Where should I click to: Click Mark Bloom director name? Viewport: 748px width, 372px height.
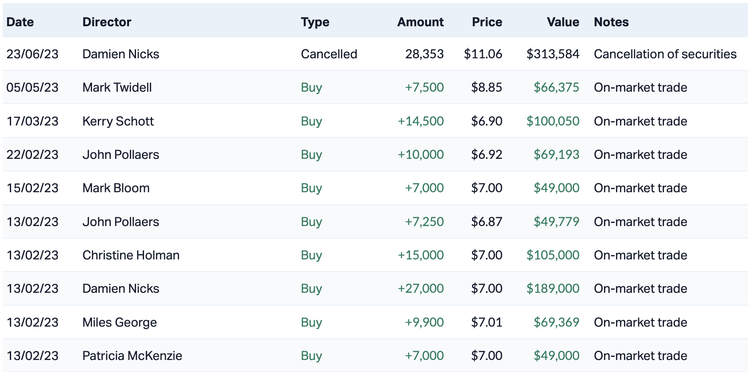tap(116, 188)
